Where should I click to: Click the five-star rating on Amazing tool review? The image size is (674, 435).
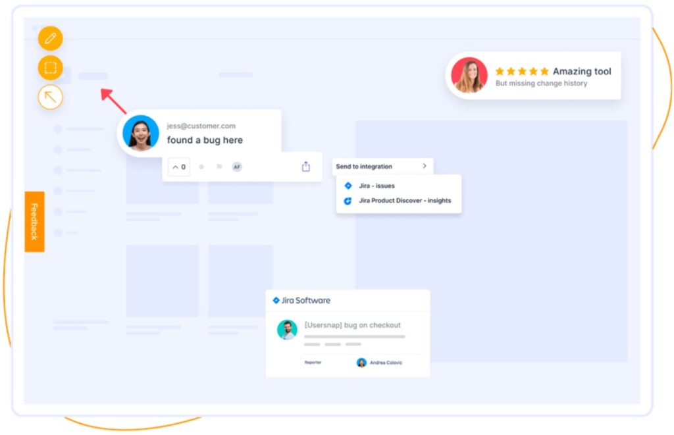pyautogui.click(x=522, y=69)
